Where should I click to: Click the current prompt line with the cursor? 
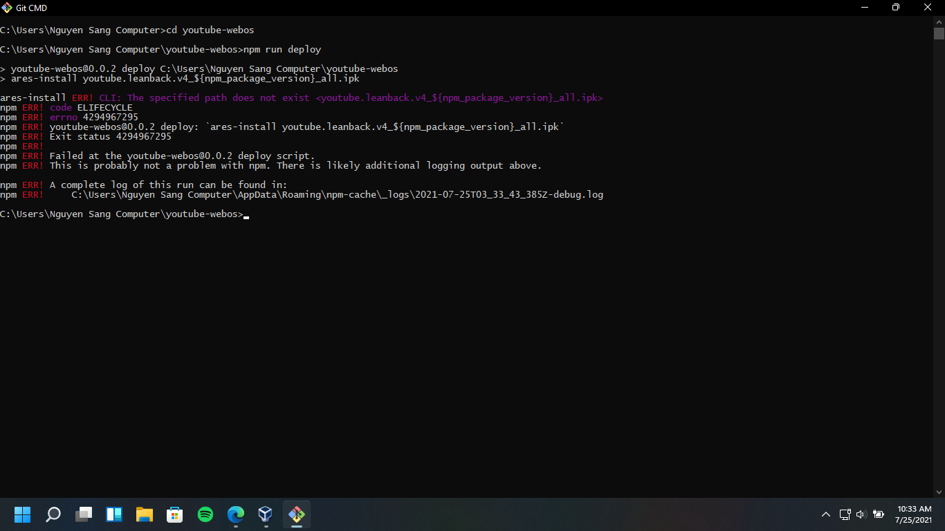[125, 214]
